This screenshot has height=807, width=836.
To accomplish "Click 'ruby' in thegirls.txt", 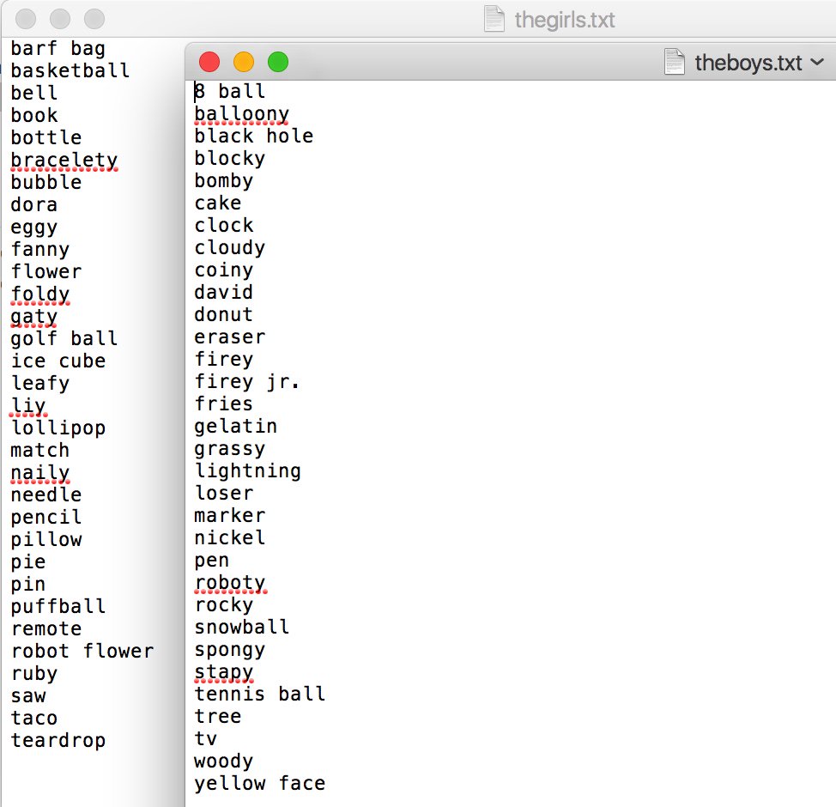I will (x=34, y=674).
